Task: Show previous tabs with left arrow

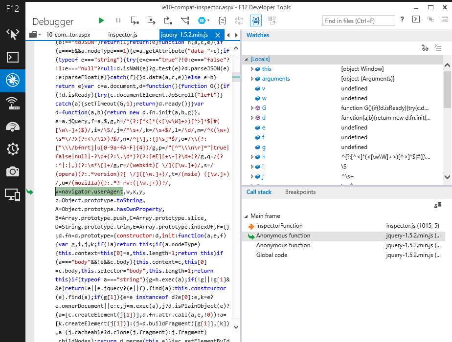Action: point(228,35)
